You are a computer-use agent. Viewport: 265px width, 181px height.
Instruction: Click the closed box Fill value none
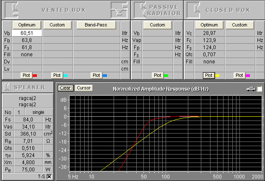[x=209, y=62]
